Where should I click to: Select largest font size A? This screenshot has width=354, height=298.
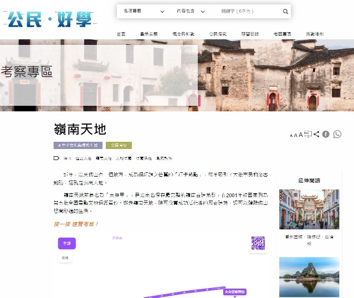[301, 135]
